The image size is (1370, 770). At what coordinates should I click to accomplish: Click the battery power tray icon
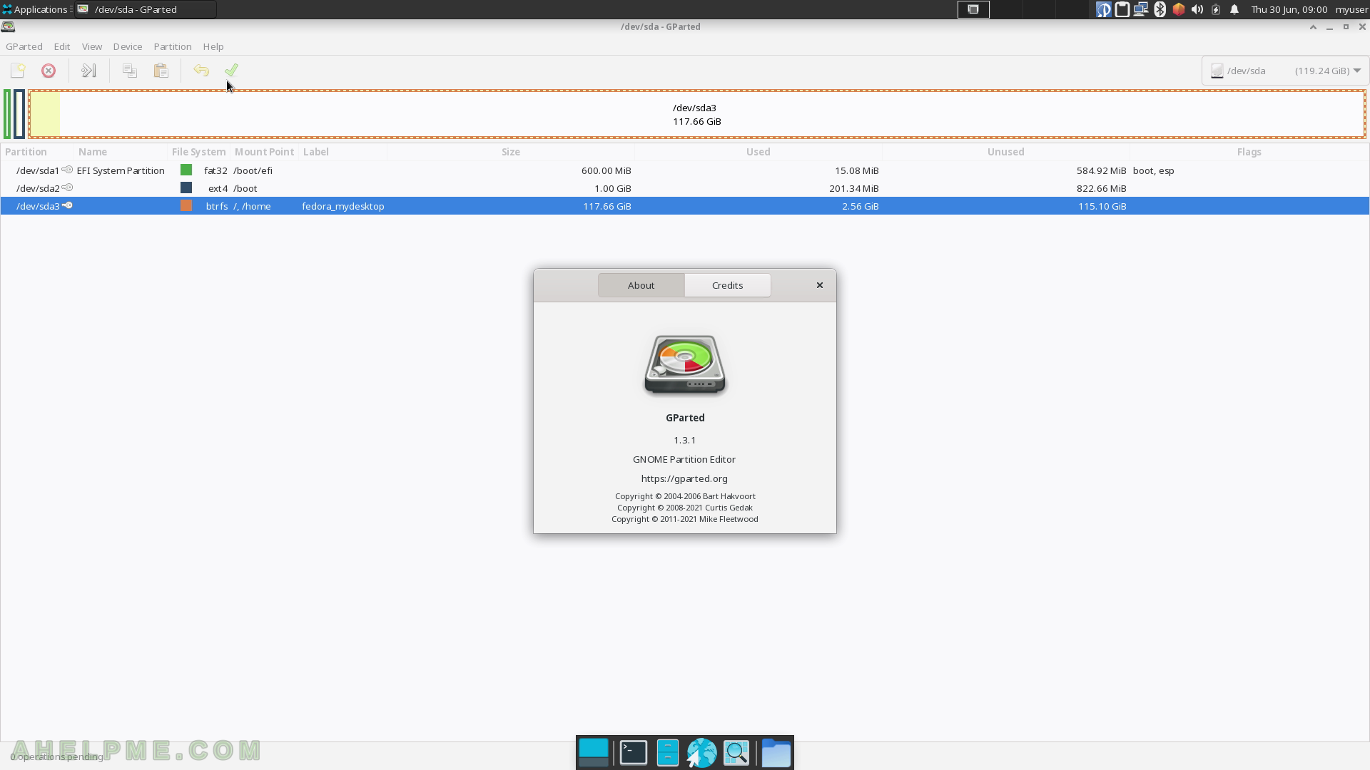[1216, 9]
